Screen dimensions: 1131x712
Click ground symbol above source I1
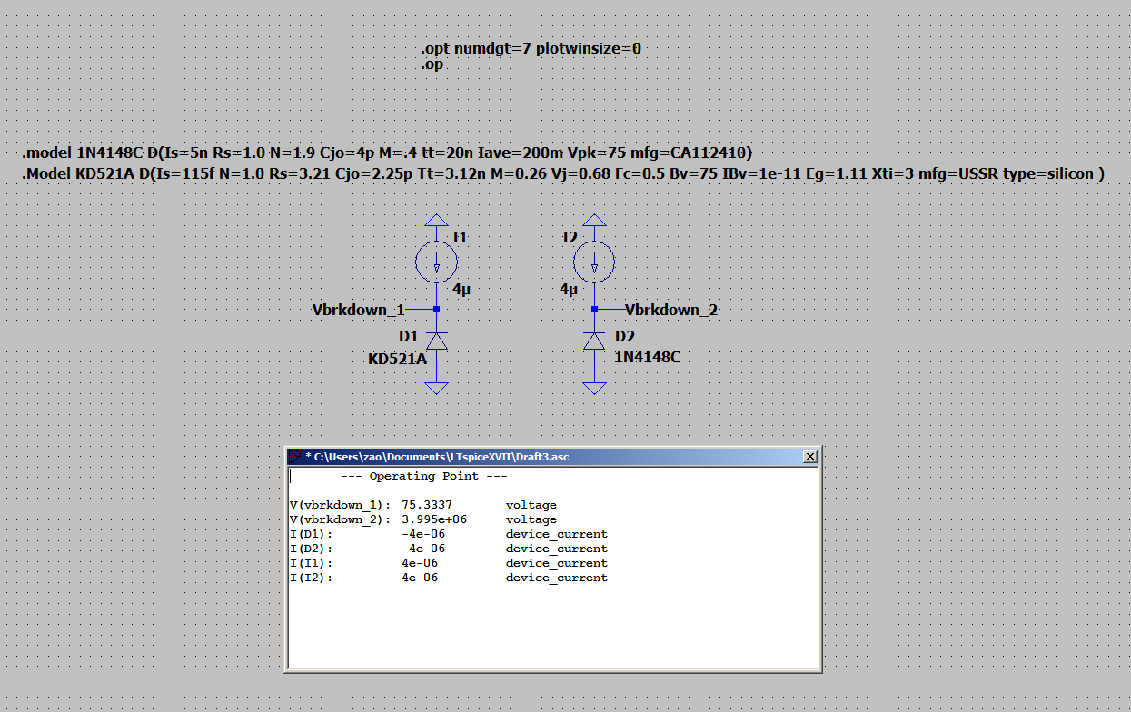[x=437, y=221]
